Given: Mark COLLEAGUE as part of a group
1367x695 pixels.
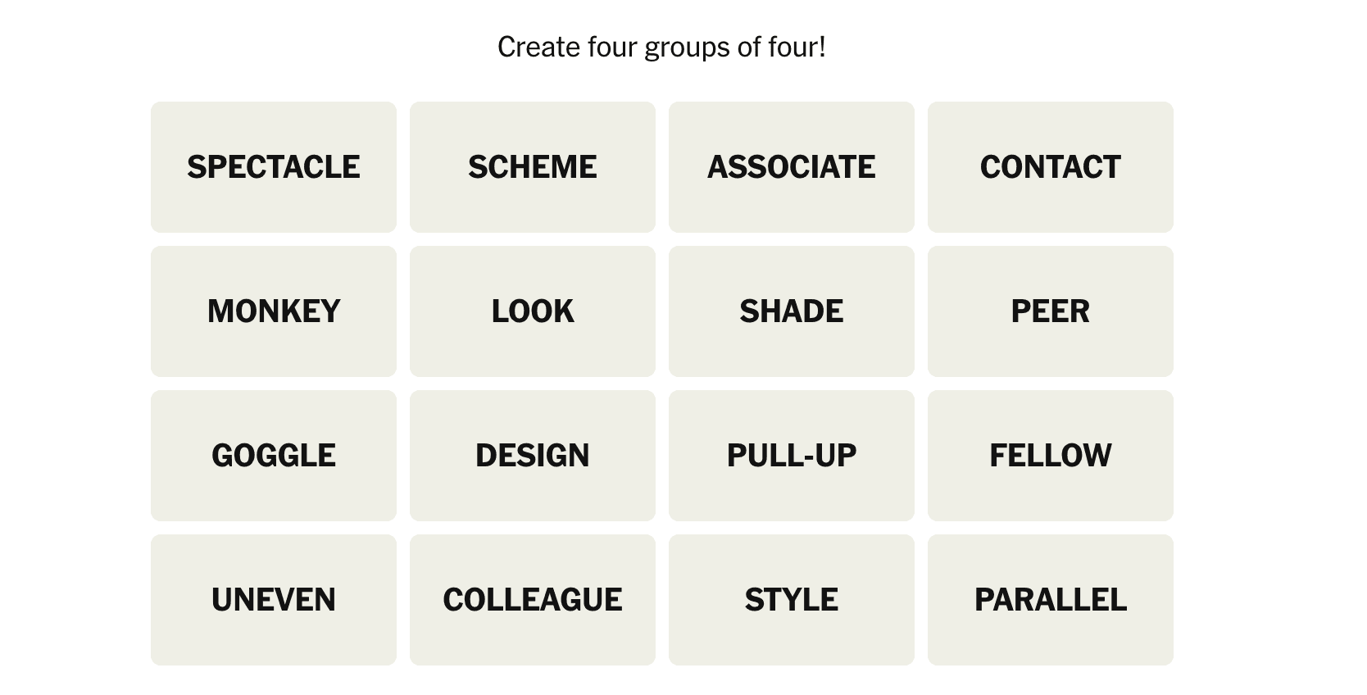Looking at the screenshot, I should [533, 600].
